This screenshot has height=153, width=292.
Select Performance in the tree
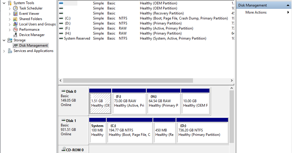click(x=29, y=30)
